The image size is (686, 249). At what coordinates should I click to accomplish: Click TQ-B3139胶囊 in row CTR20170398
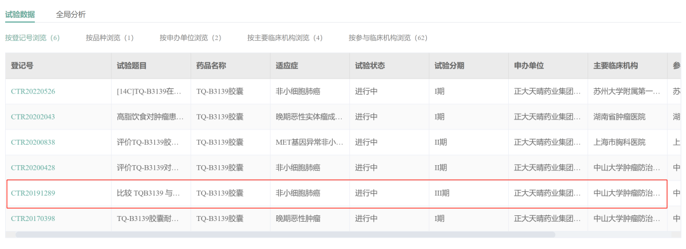(x=220, y=219)
